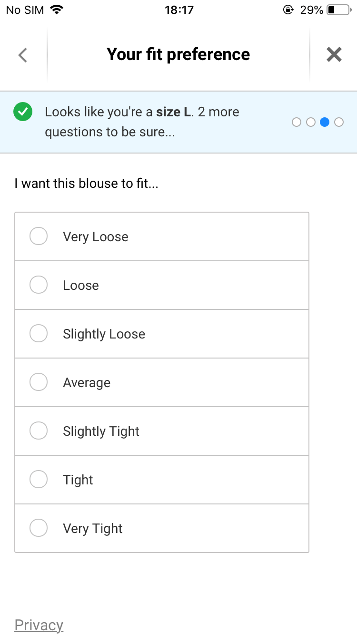This screenshot has width=357, height=636.
Task: Select Slightly Loose fit option
Action: click(x=39, y=334)
